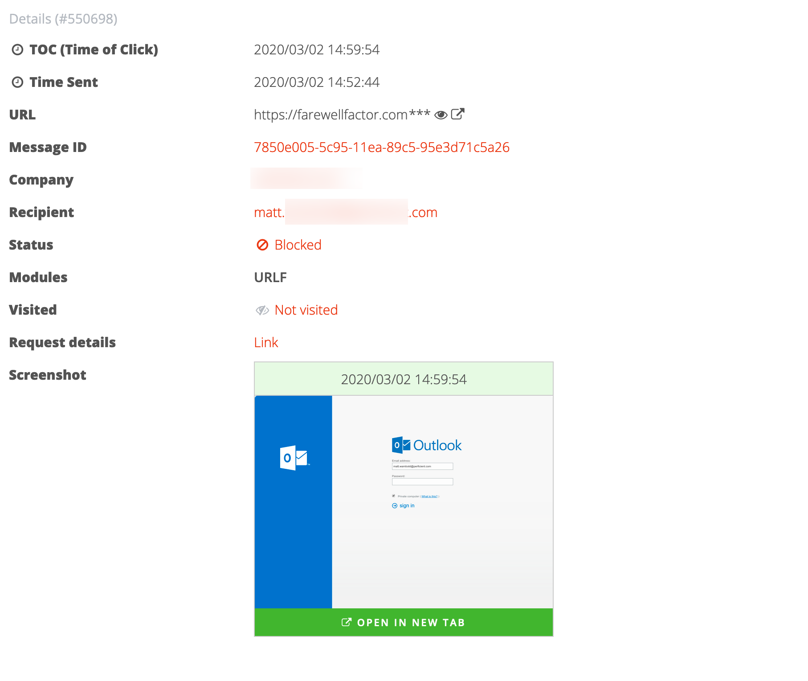Screen dimensions: 808x681
Task: Click the clock icon beside Time Sent
Action: [17, 82]
